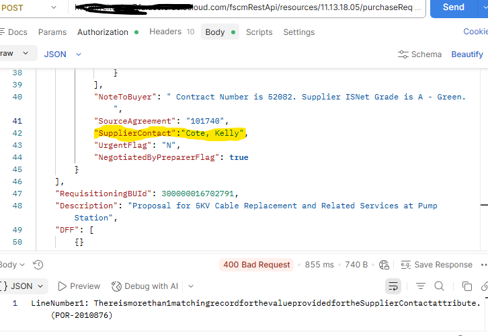
Task: Open the Cookies link
Action: [x=475, y=32]
